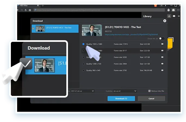This screenshot has height=122, width=186.
Task: Open the downloading icon in the Library panel
Action: click(169, 16)
